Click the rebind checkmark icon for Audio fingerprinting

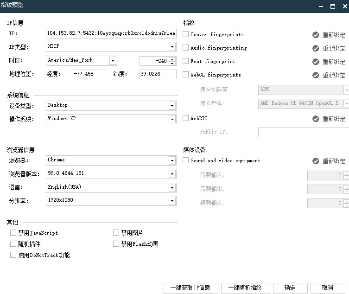[315, 48]
